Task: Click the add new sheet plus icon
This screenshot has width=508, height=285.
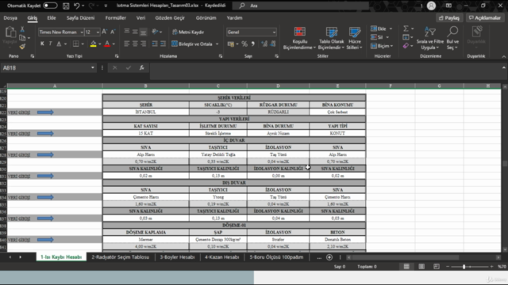Action: coord(329,257)
